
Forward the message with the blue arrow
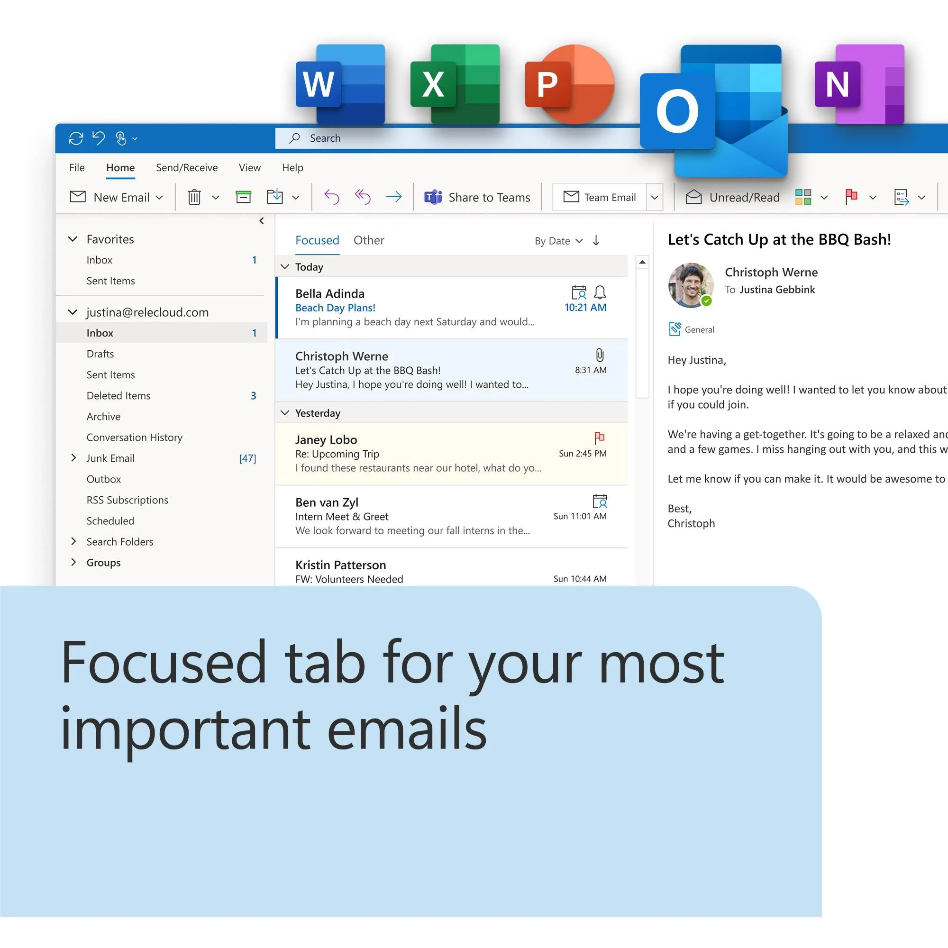[394, 197]
